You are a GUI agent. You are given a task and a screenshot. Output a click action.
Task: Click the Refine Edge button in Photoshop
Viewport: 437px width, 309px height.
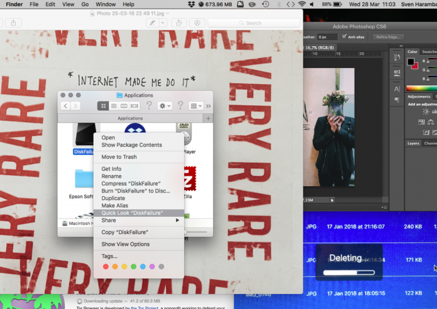pos(388,37)
